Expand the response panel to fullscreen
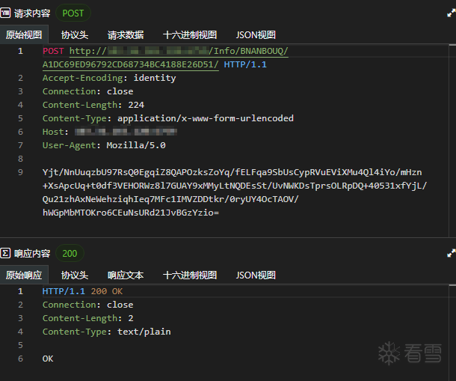Viewport: 456px width, 381px height. (x=451, y=254)
